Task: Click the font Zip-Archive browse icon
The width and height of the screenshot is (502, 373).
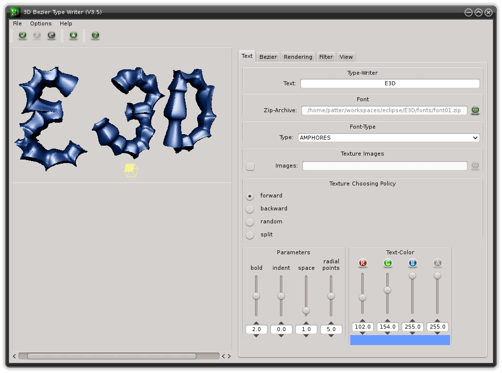Action: pos(475,110)
